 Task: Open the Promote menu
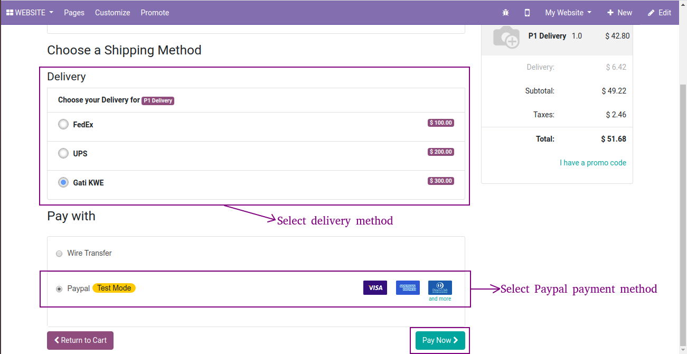coord(155,13)
